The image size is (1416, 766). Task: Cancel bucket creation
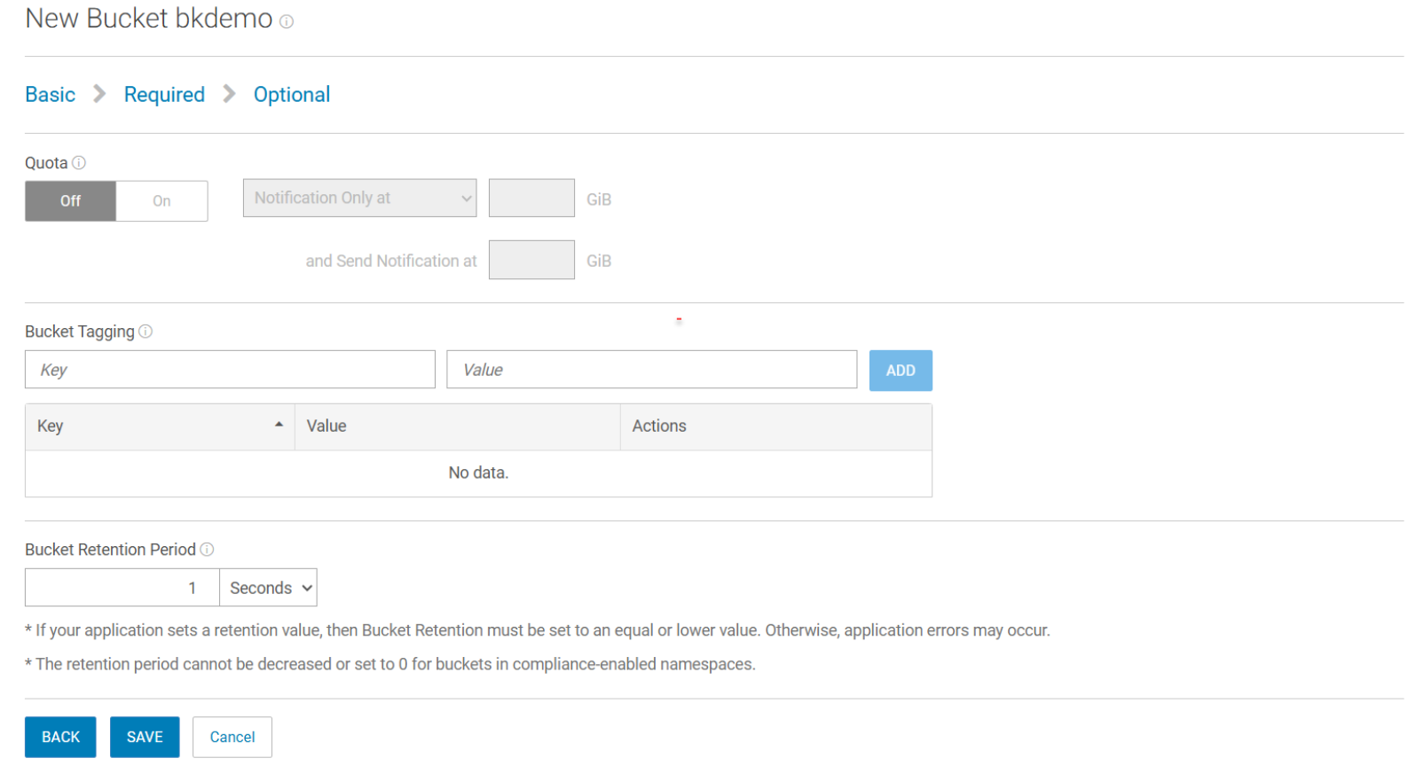232,737
